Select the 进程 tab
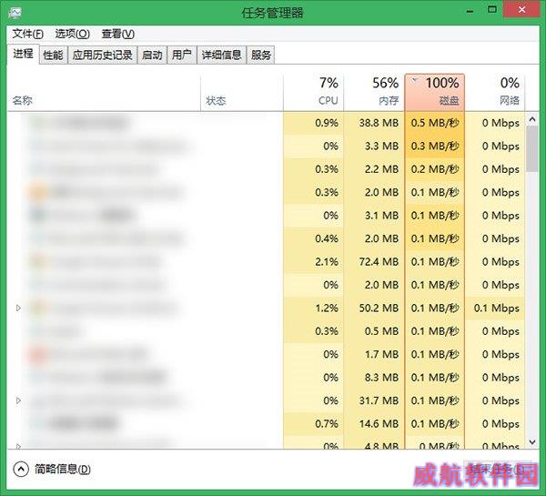Viewport: 546px width, 496px height. pos(23,54)
